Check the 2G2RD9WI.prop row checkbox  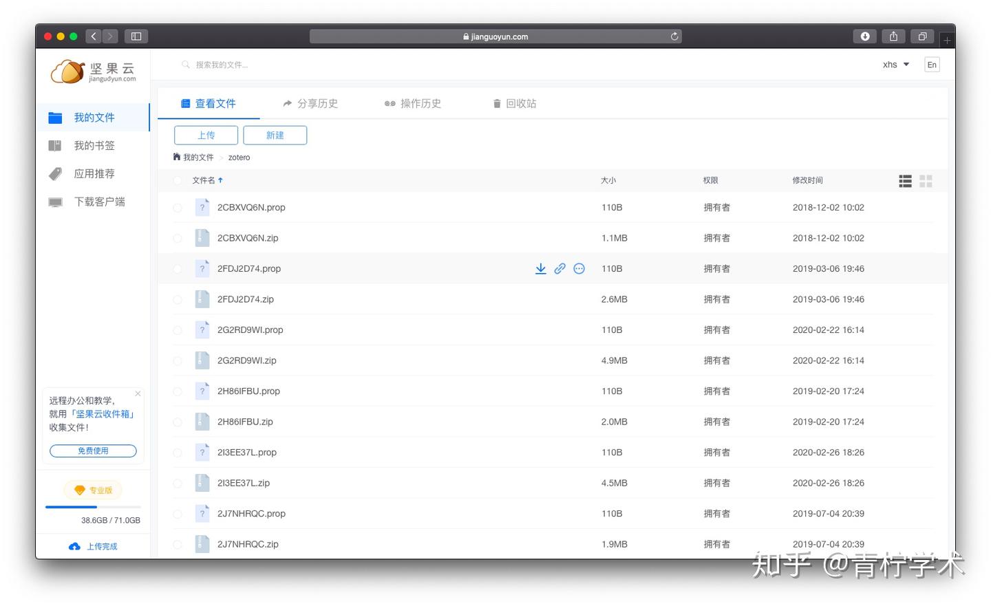click(177, 329)
